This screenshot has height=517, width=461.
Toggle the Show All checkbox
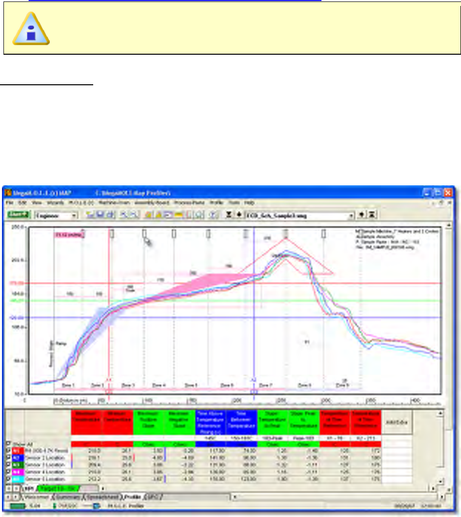pos(8,444)
